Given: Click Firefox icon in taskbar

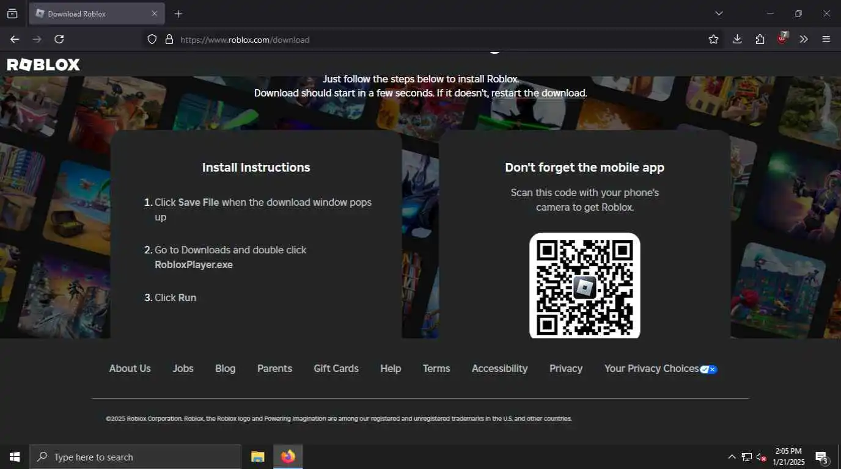Looking at the screenshot, I should [288, 457].
